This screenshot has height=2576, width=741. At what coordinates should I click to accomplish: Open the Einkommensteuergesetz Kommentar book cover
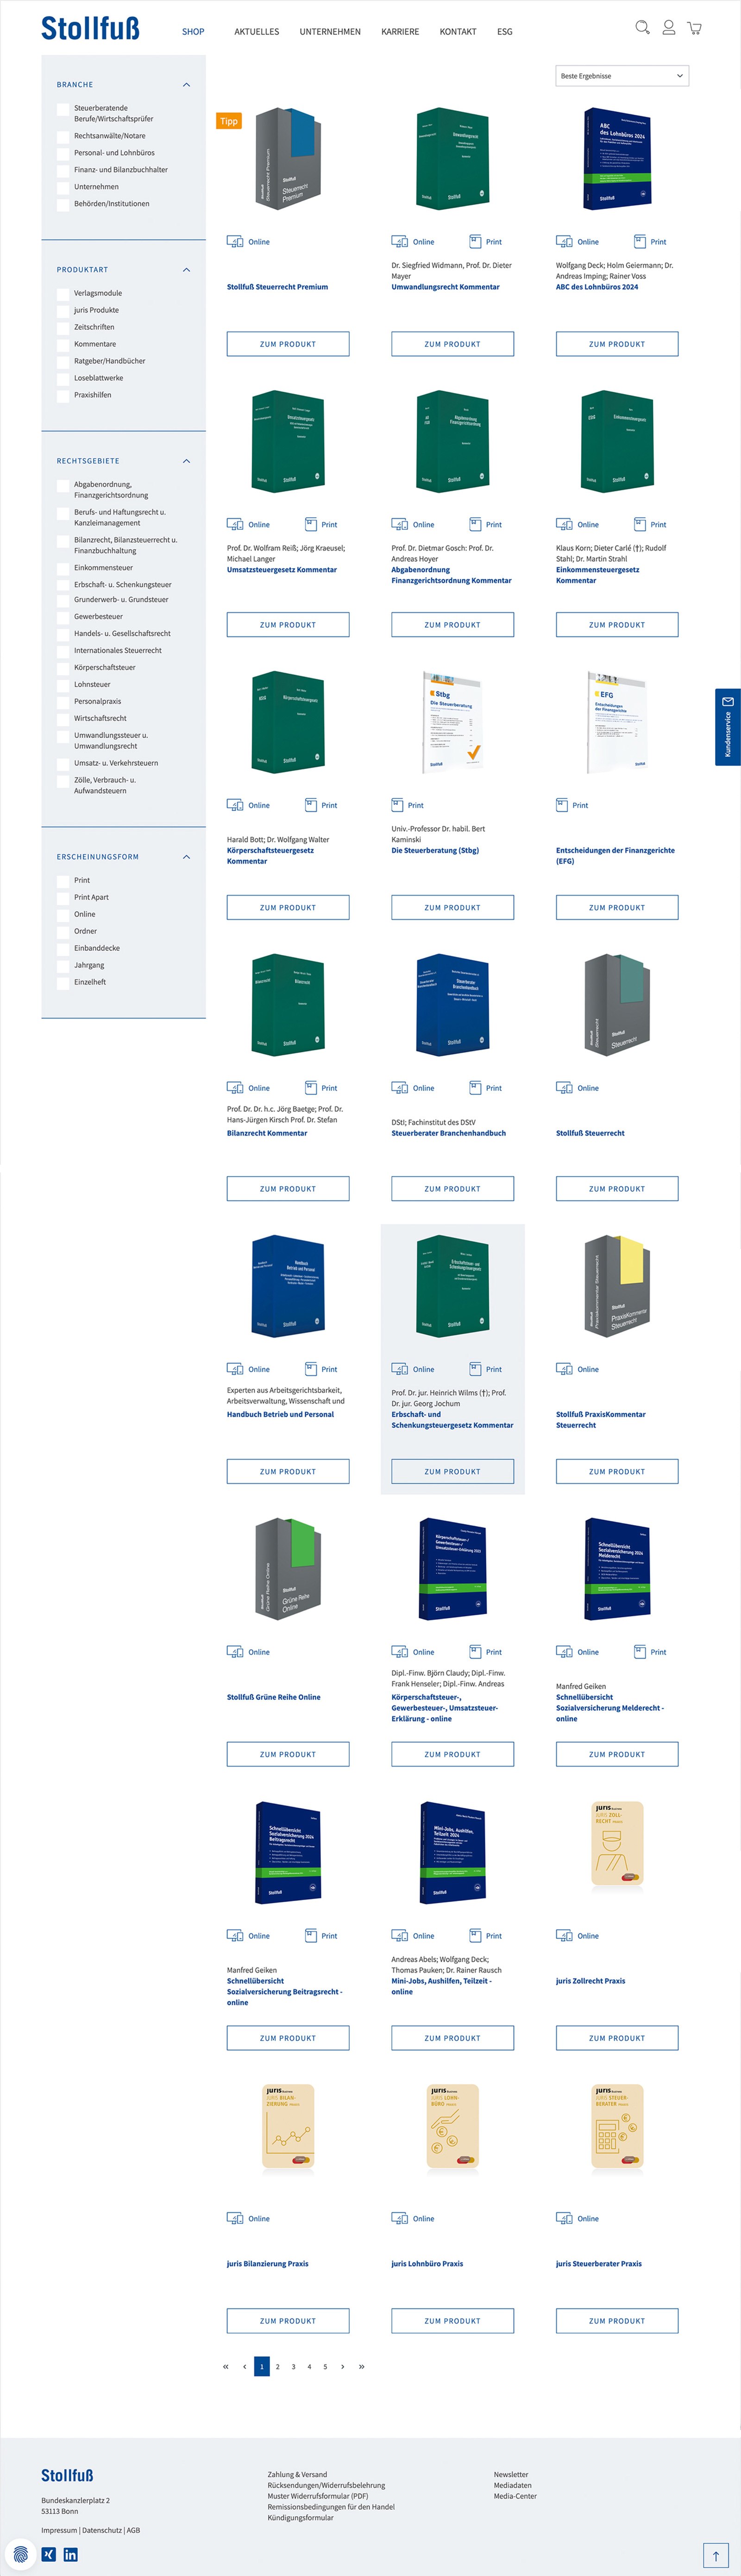pyautogui.click(x=617, y=441)
